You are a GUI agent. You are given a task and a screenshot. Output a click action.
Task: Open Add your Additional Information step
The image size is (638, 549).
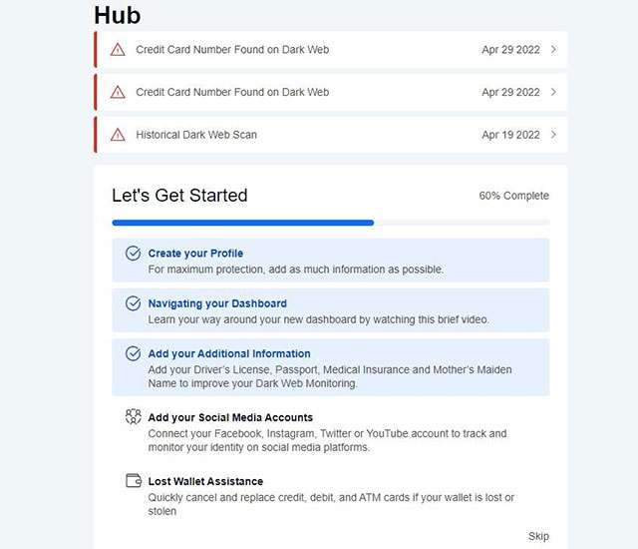(x=229, y=353)
